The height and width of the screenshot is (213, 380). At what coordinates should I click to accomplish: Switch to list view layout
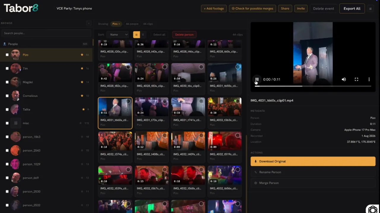click(143, 35)
